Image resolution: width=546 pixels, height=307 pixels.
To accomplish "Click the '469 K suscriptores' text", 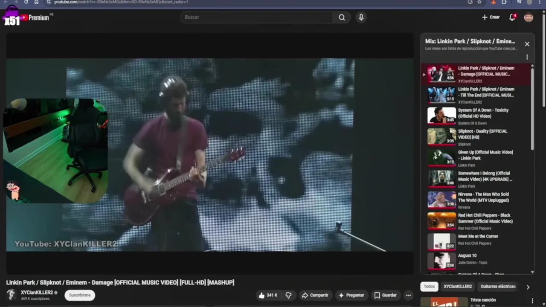I will click(x=35, y=298).
